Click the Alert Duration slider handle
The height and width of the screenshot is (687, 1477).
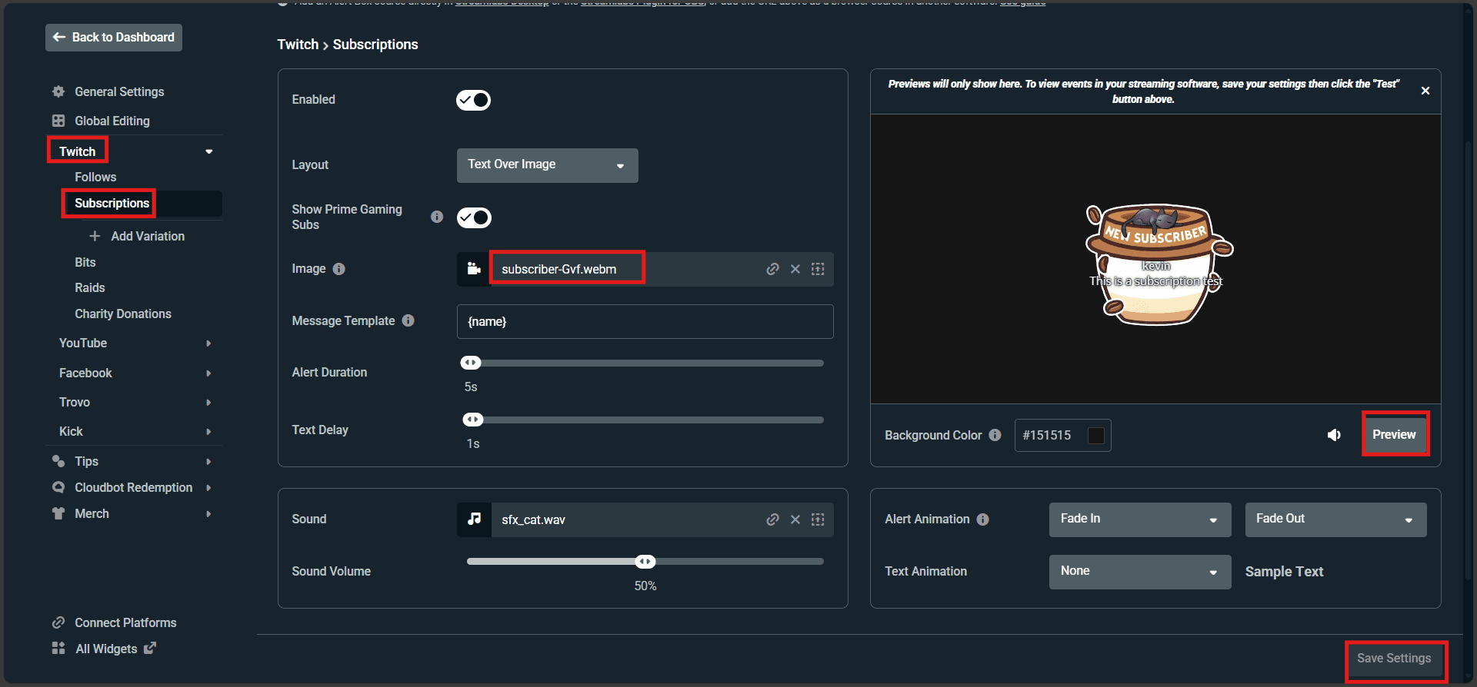pyautogui.click(x=471, y=363)
